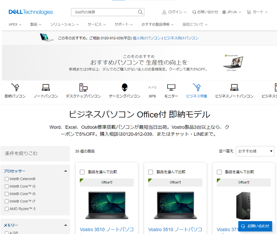
Task: Click the second Vostro 3510 product image
Action: pos(176,205)
